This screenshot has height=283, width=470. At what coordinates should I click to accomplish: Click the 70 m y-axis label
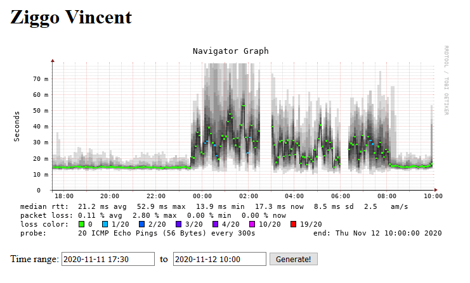tap(41, 79)
